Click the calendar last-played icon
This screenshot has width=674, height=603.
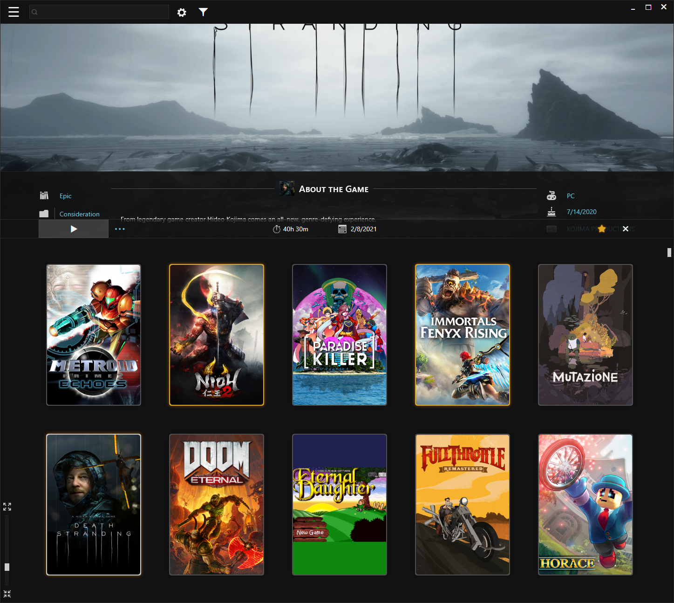pyautogui.click(x=342, y=229)
